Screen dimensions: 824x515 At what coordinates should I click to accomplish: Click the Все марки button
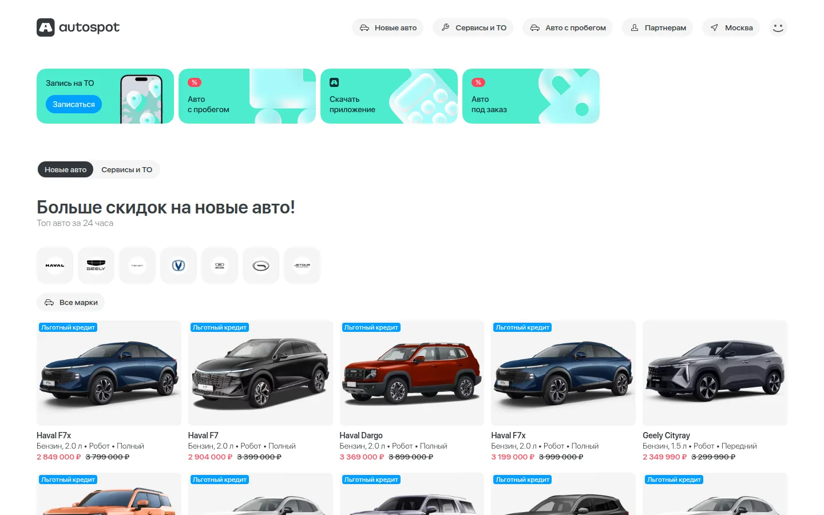click(x=71, y=302)
